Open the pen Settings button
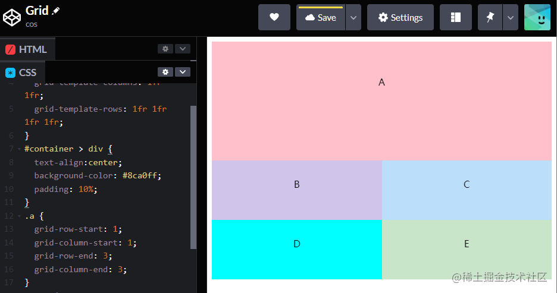This screenshot has height=293, width=557. click(x=400, y=17)
